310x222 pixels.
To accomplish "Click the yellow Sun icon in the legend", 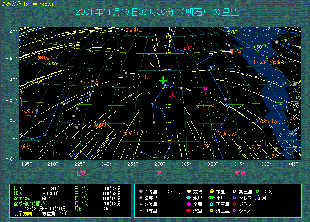I will point(188,191).
